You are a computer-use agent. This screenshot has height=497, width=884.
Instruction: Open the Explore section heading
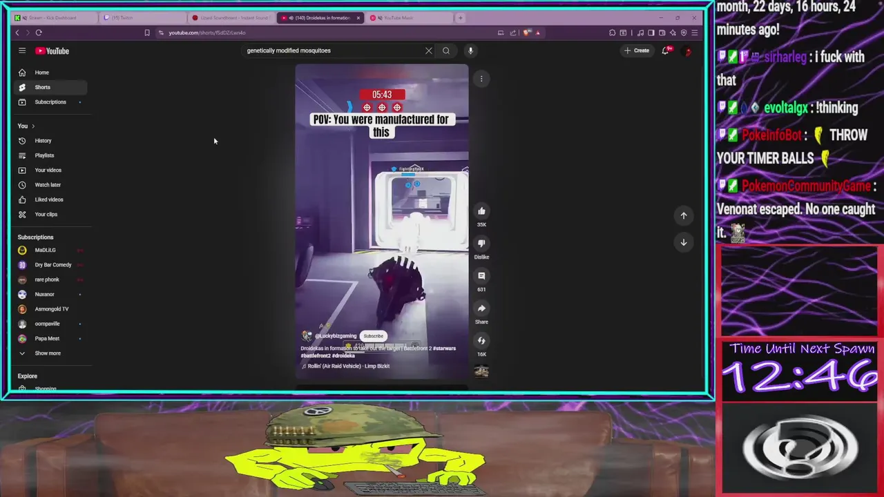tap(28, 376)
